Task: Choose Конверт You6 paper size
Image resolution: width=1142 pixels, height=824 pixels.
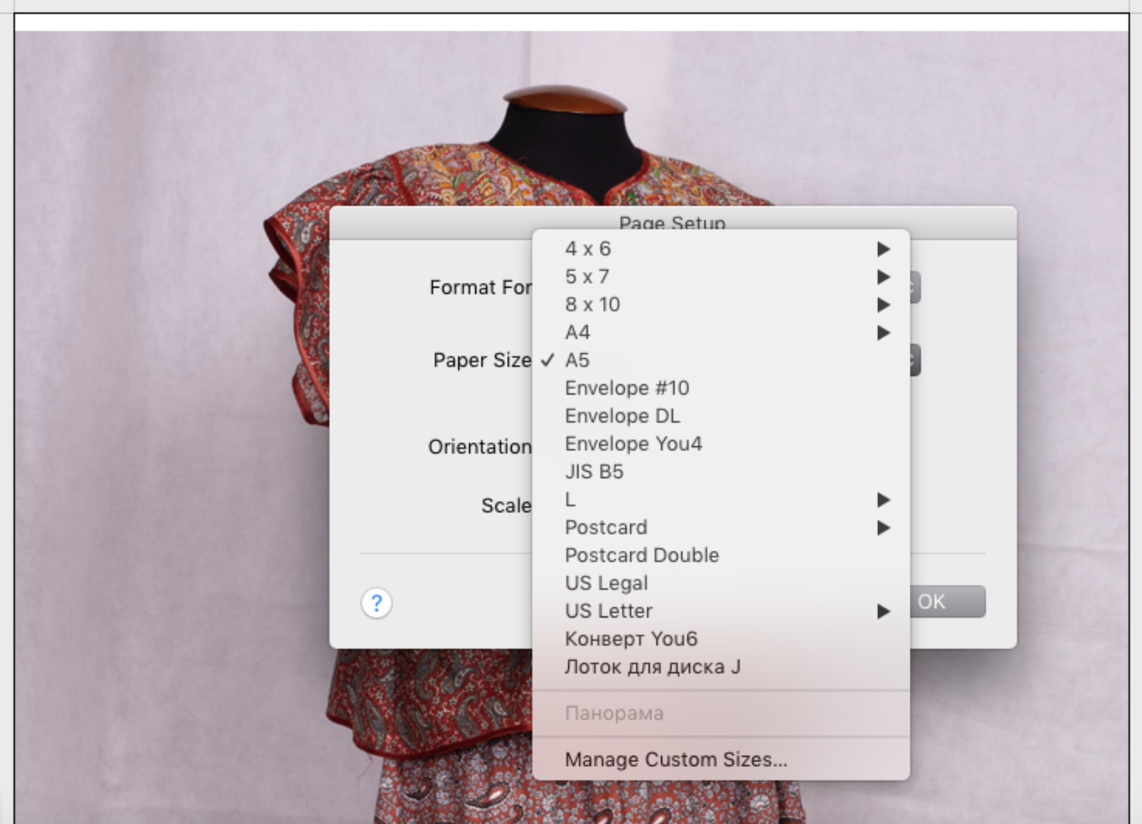Action: click(x=721, y=639)
